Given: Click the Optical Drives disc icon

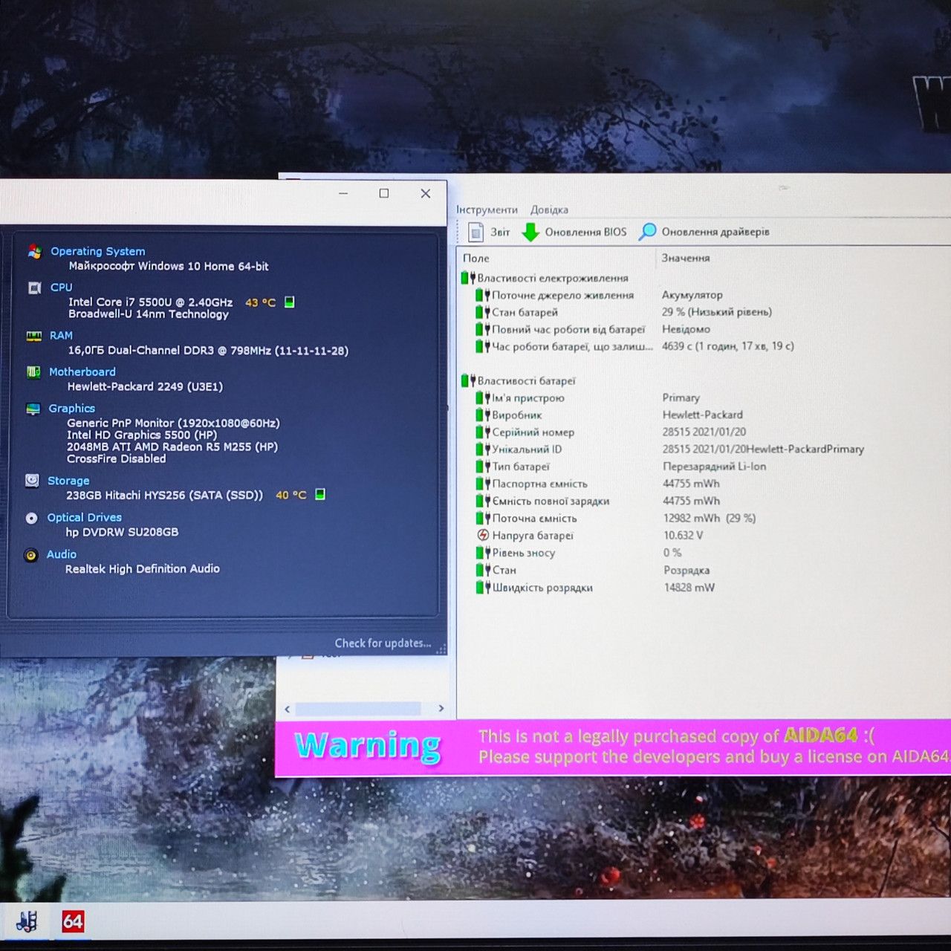Looking at the screenshot, I should (x=31, y=518).
